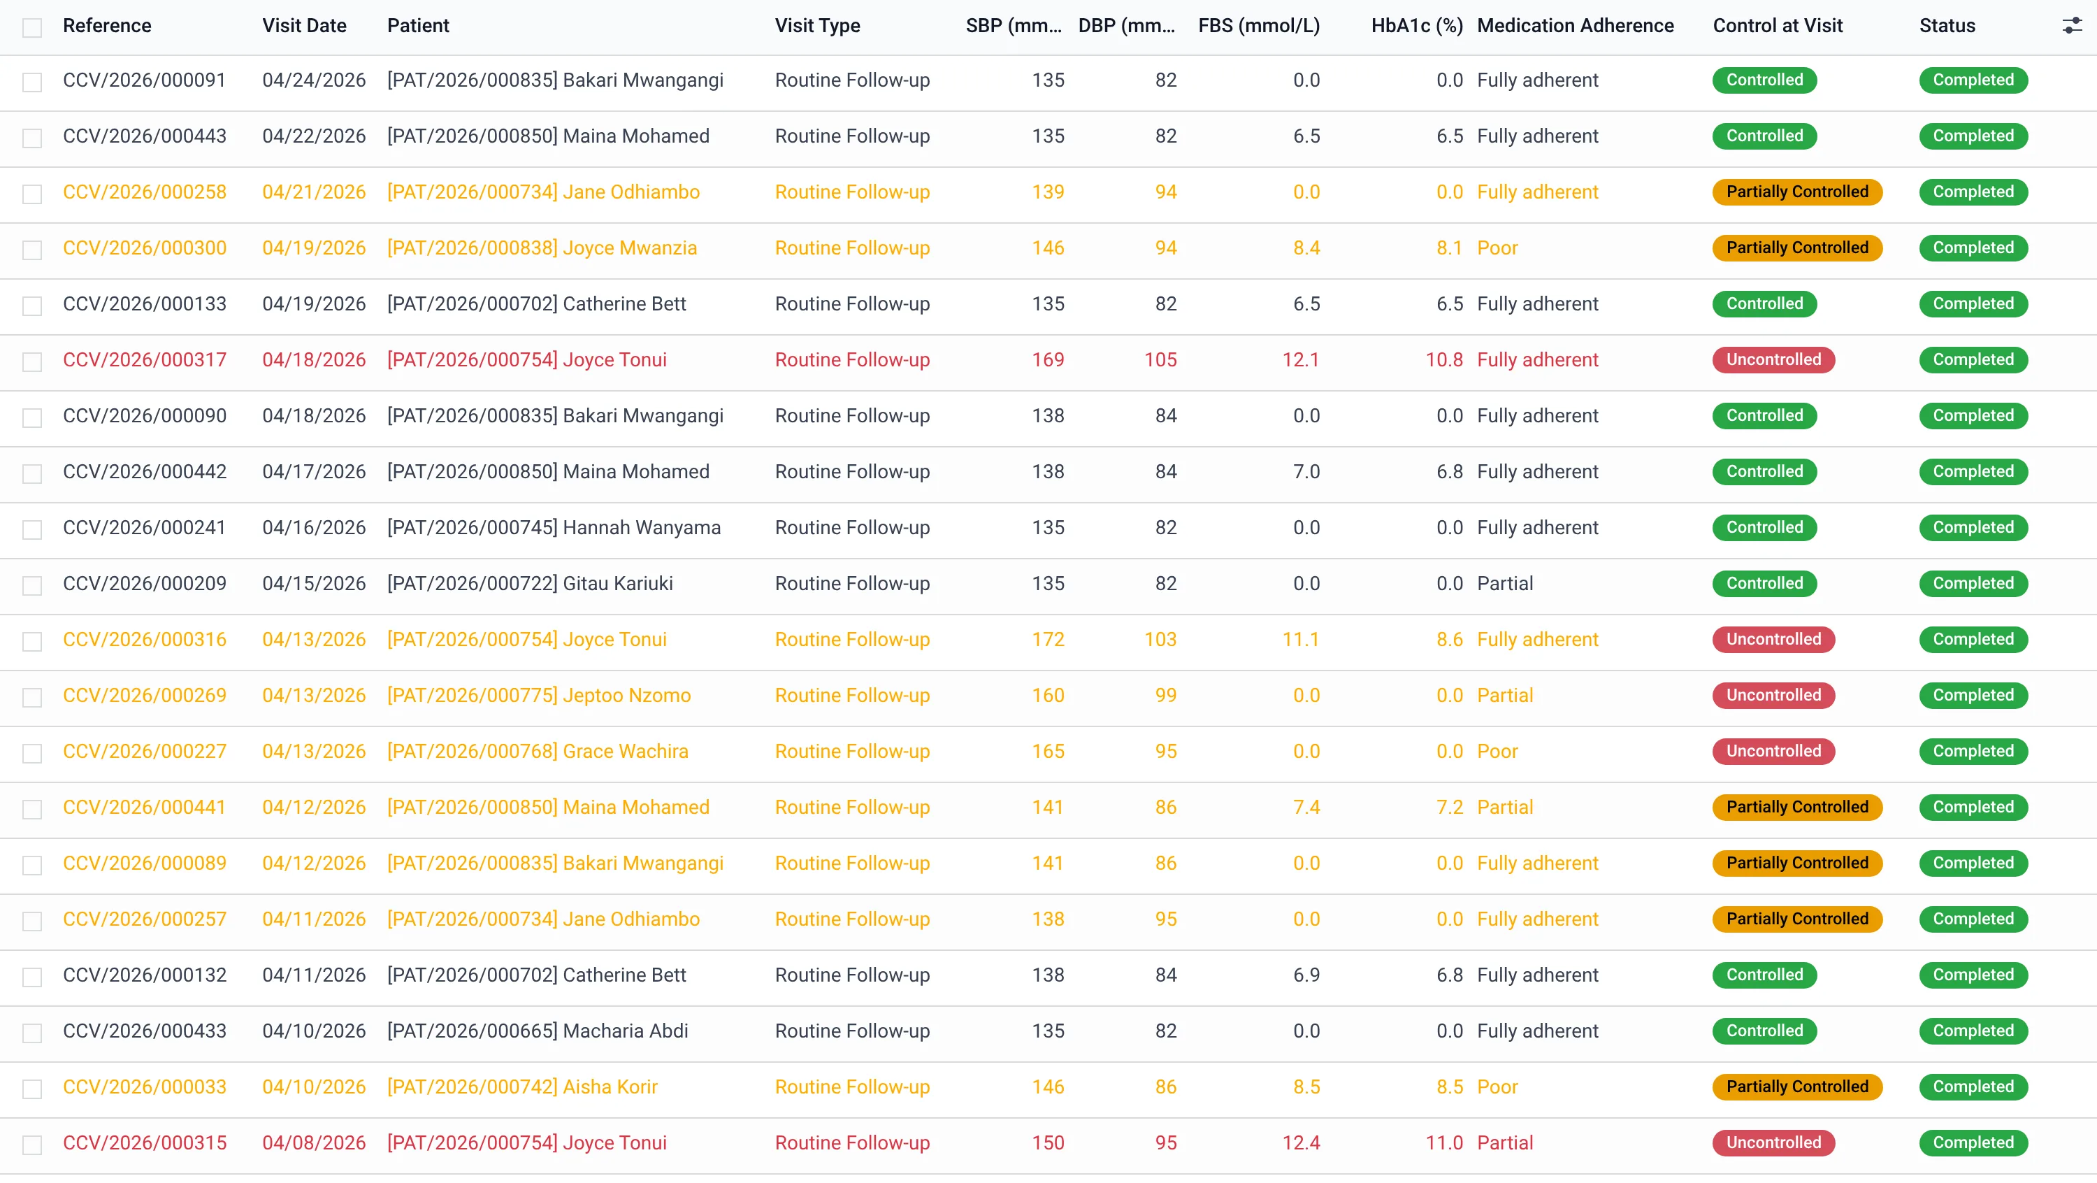Select checkbox for CCV/2026/000317 row
The width and height of the screenshot is (2097, 1183).
click(x=31, y=361)
